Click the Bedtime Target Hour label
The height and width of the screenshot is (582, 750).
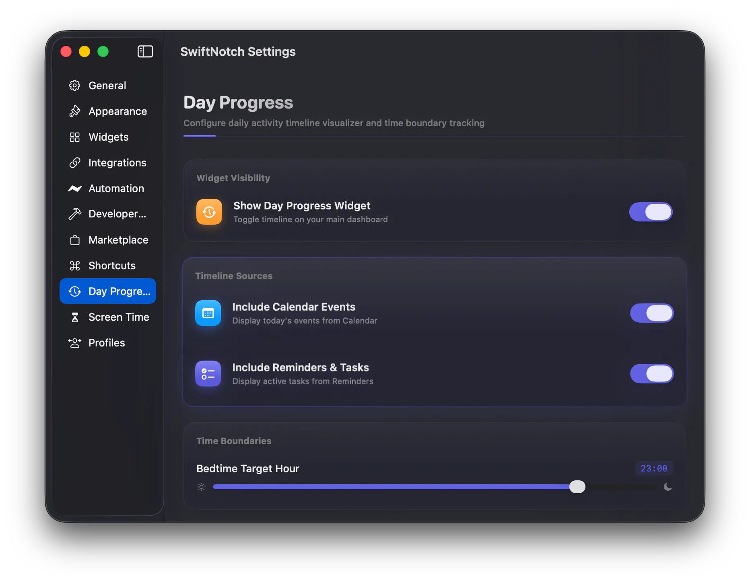248,469
